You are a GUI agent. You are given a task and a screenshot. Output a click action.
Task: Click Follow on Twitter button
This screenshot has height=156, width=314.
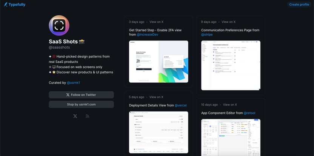pos(81,95)
